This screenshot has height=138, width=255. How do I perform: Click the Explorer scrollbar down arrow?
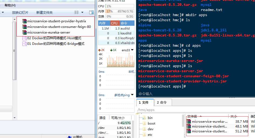(15, 118)
